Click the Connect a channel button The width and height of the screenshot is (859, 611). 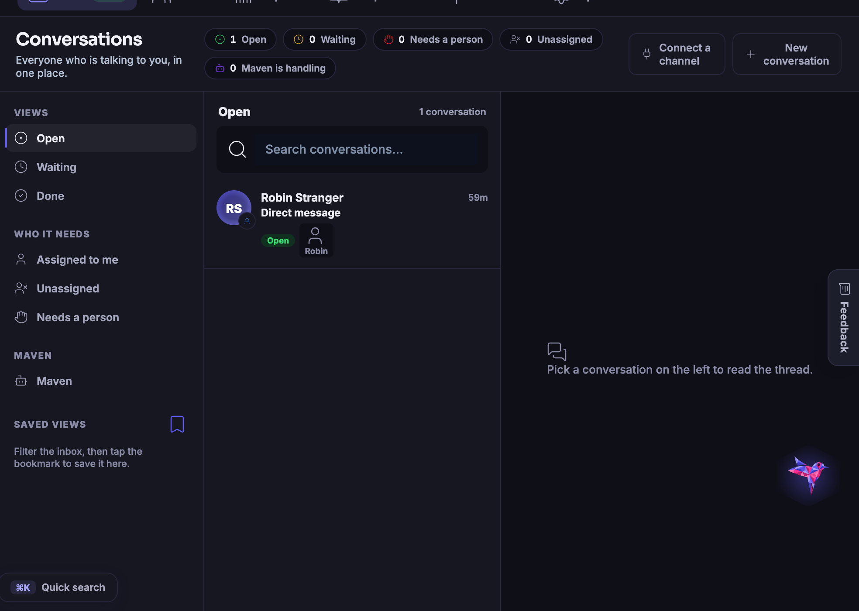click(x=677, y=54)
